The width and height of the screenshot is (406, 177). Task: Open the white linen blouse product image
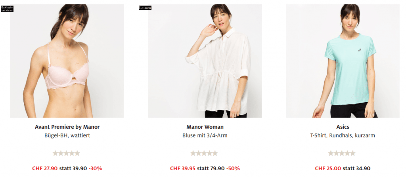(205, 61)
